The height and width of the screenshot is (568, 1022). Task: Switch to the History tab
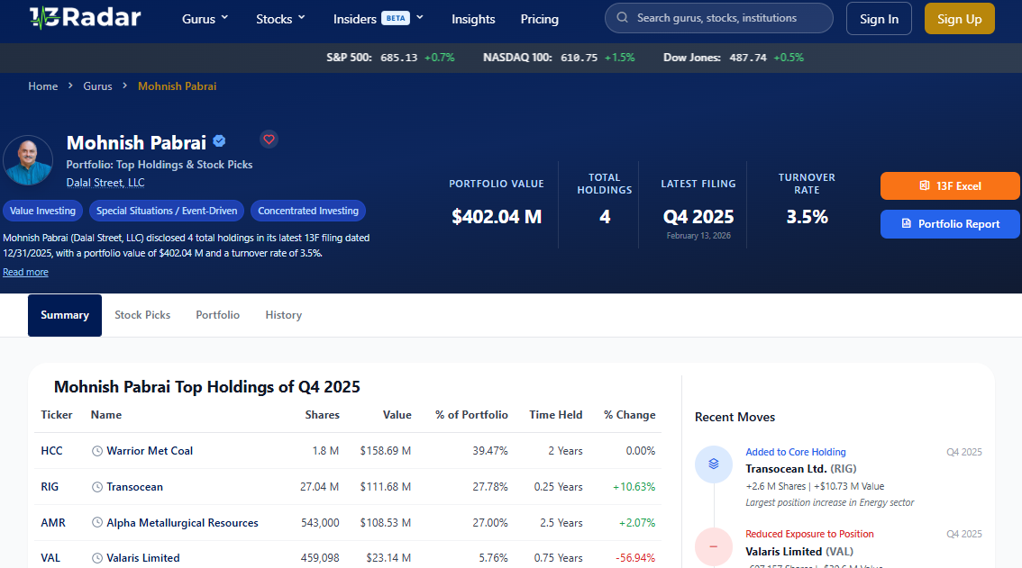(x=284, y=315)
